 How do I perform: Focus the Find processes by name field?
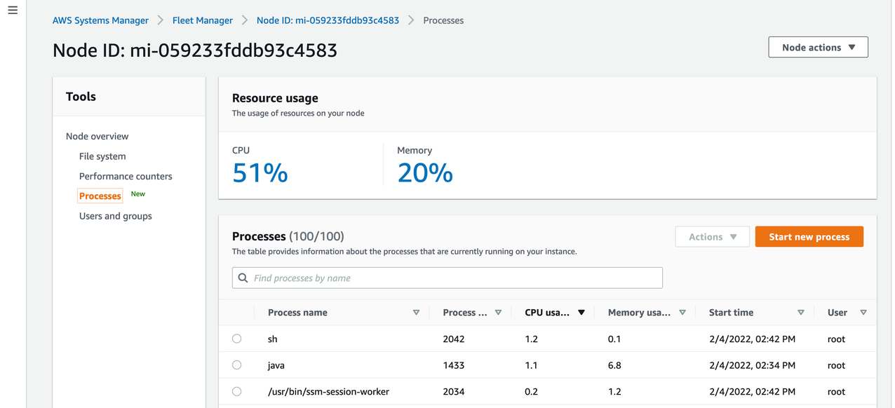(455, 278)
